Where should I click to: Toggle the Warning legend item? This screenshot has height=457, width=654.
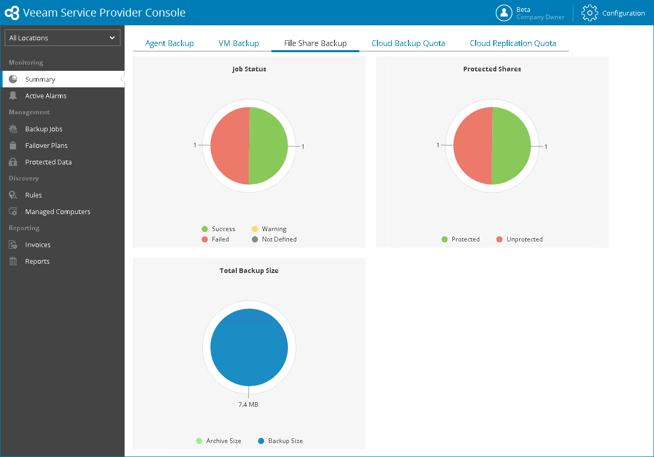269,229
